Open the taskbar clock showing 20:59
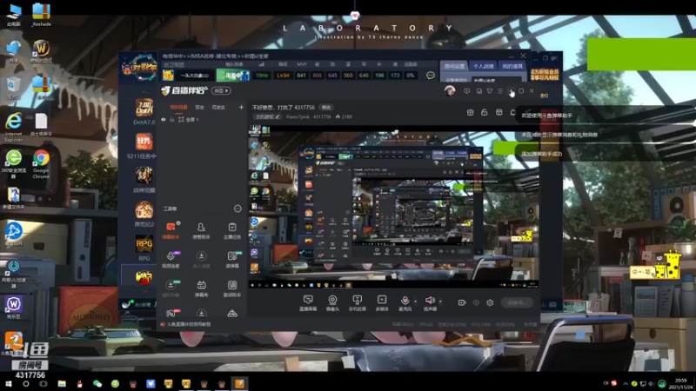The image size is (696, 391). pyautogui.click(x=680, y=383)
